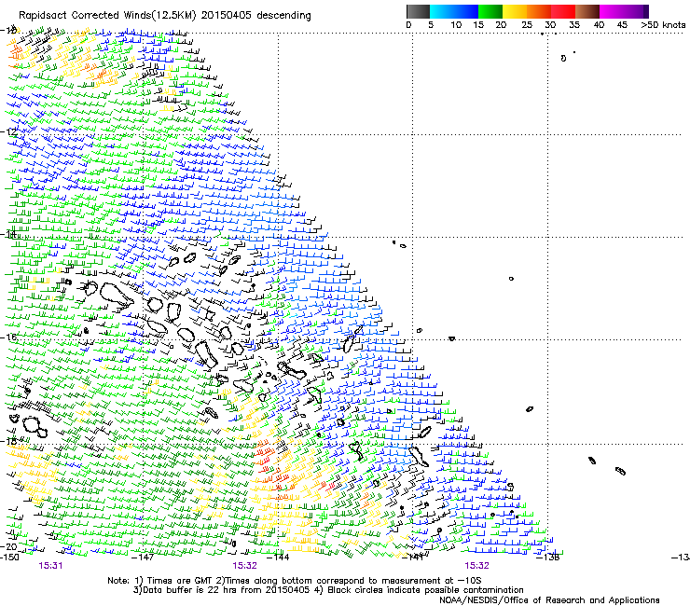690x606 pixels.
Task: Click the blue 10-15 knots color segment
Action: 466,11
